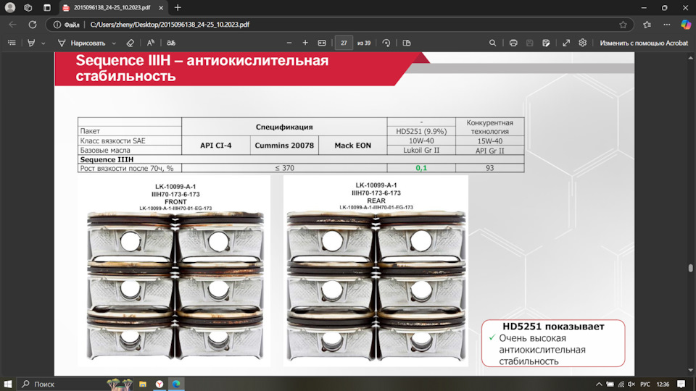Open the browser profile icon
Image resolution: width=696 pixels, height=391 pixels.
pyautogui.click(x=9, y=7)
